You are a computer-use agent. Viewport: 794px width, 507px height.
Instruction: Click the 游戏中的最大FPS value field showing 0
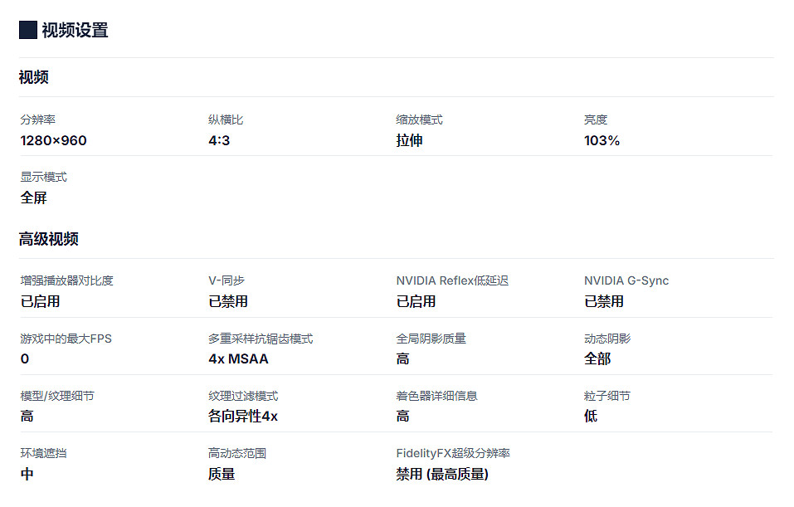coord(23,358)
